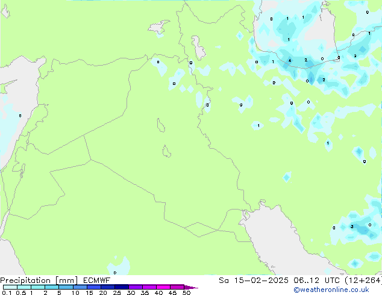The width and height of the screenshot is (382, 295).
Task: Pick the blue legend swatch between 10 and 15
Action: click(x=80, y=287)
